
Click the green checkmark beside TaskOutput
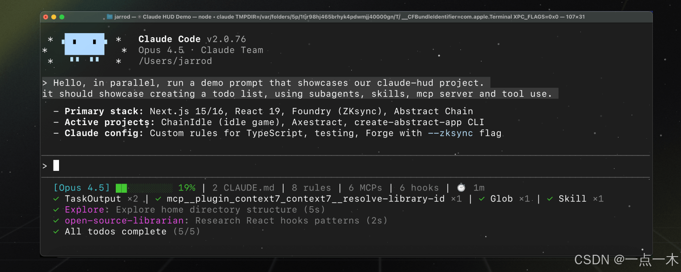[x=56, y=199]
